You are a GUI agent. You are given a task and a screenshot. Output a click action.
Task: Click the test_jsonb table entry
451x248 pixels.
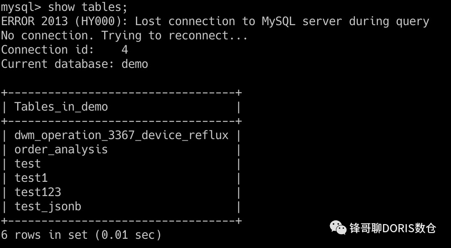48,207
